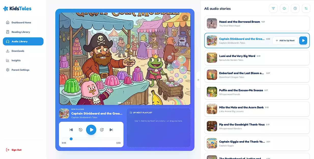Image resolution: width=314 pixels, height=159 pixels.
Task: Choose Puffin and the Excuse-Me Sneeze
Action: [257, 92]
